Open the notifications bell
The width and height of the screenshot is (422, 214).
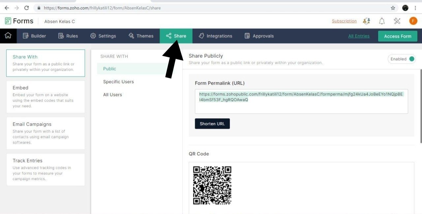pos(382,21)
